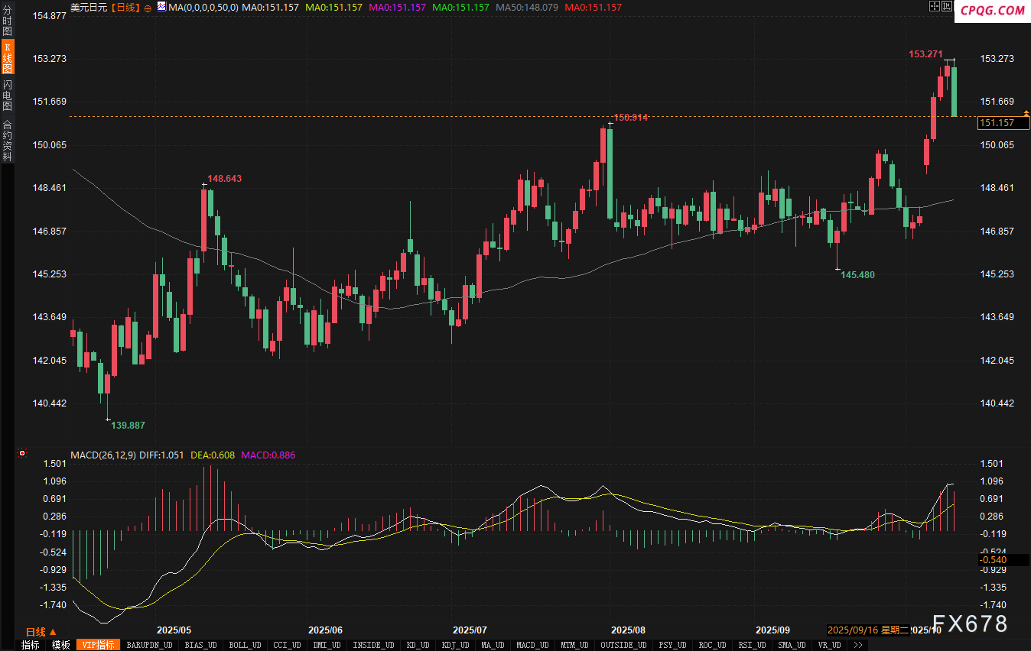Click the 模板 button in bottom bar
This screenshot has height=651, width=1031.
click(x=61, y=645)
